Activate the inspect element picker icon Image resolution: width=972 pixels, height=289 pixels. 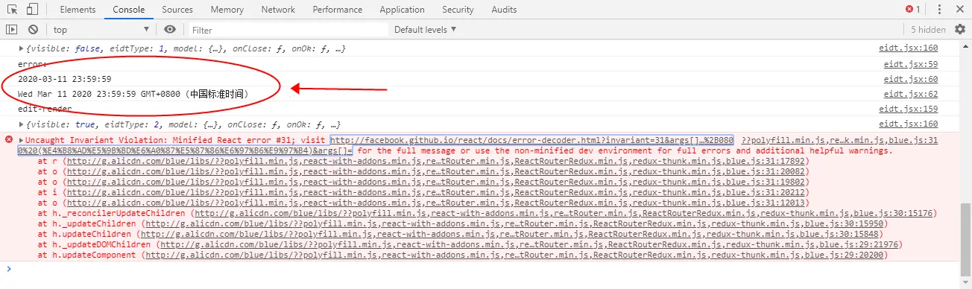pyautogui.click(x=12, y=10)
